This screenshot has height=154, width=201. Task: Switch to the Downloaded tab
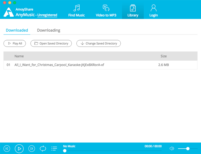coord(17,30)
